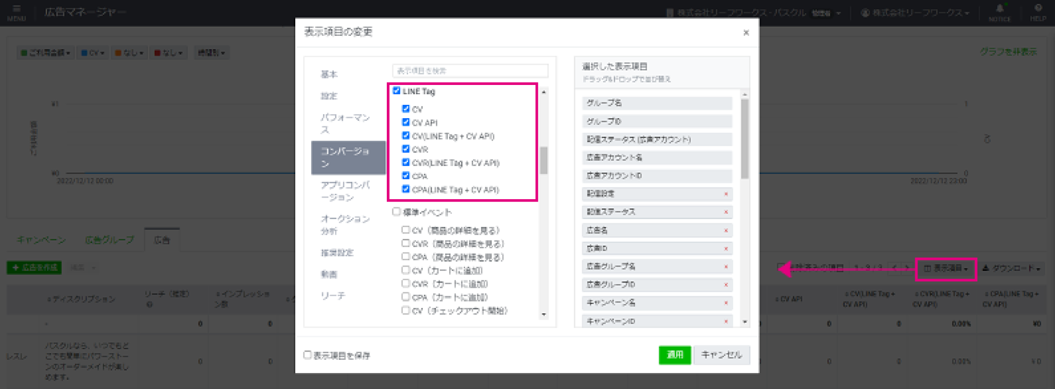Uncheck the CV API checkbox
The height and width of the screenshot is (389, 1055).
[x=406, y=122]
